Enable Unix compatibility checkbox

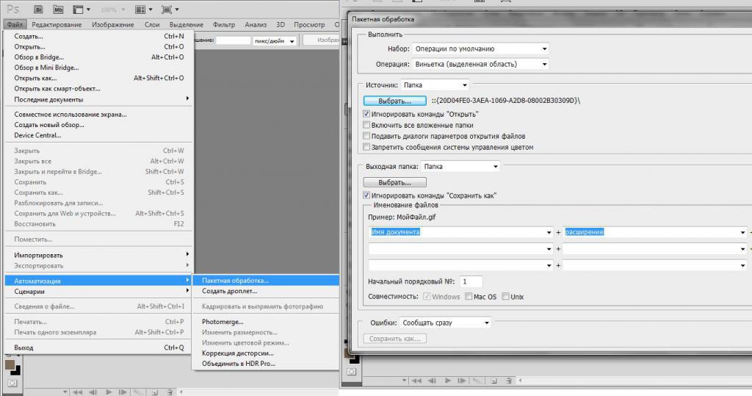click(x=505, y=297)
